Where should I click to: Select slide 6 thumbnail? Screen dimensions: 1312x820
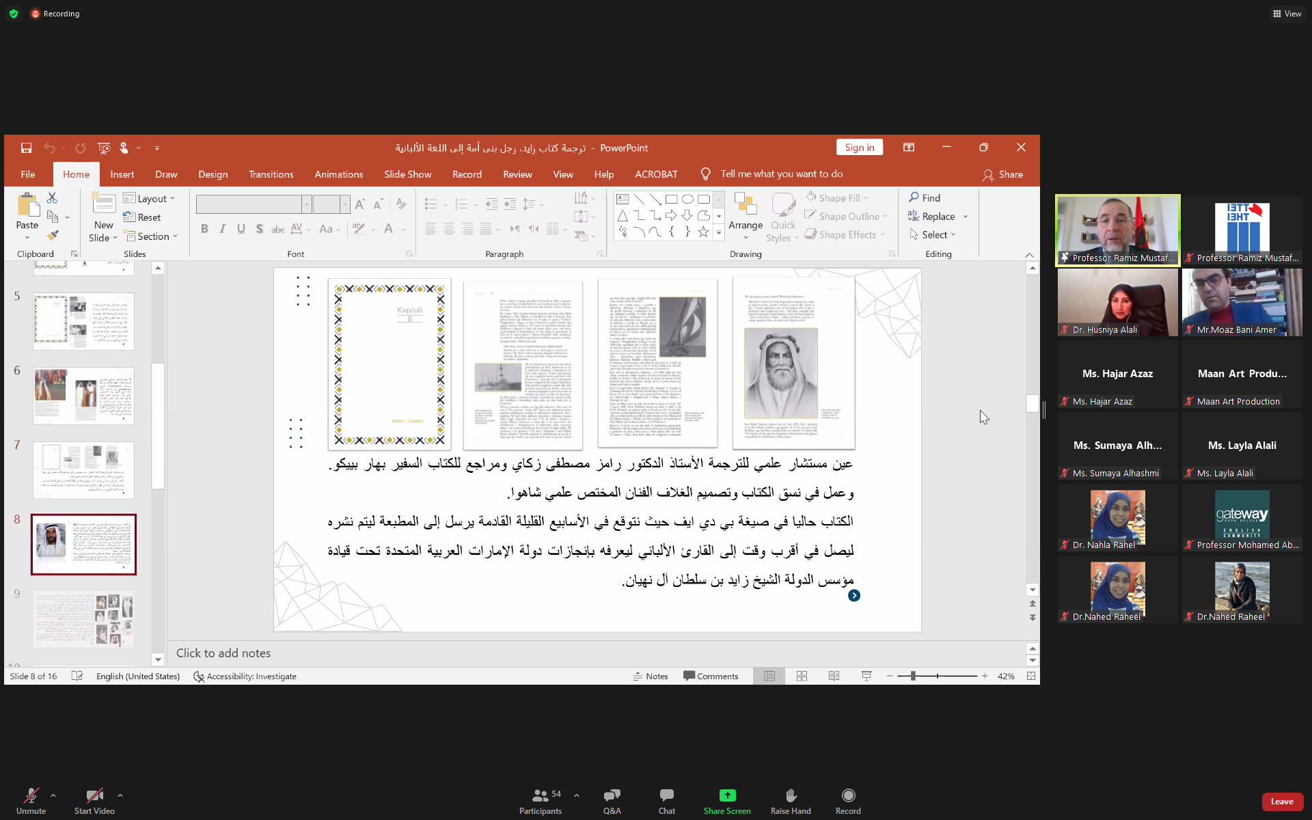[x=83, y=396]
